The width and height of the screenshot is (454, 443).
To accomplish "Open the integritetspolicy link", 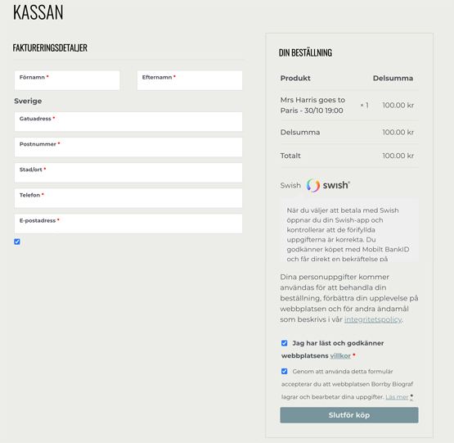I will [x=373, y=319].
